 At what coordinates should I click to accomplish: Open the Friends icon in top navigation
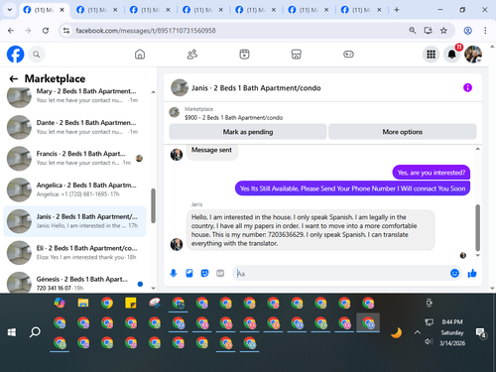192,55
